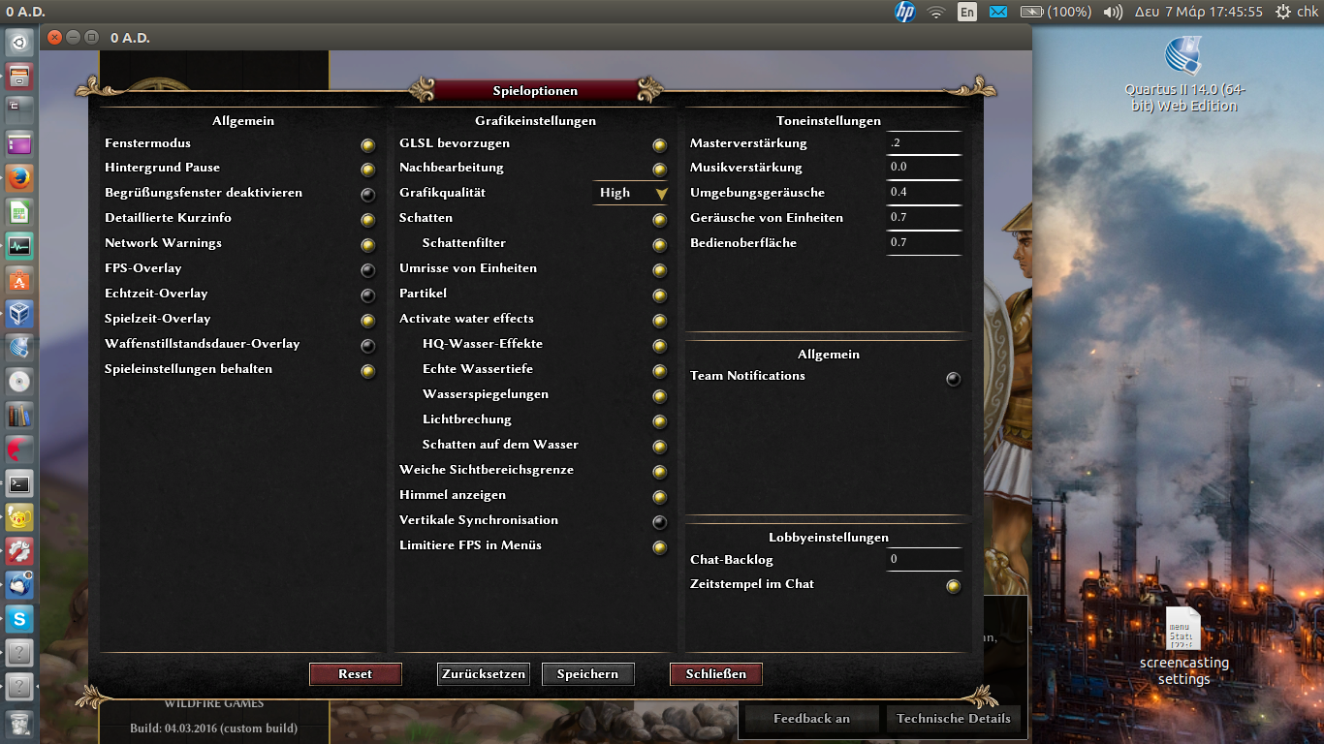Image resolution: width=1324 pixels, height=744 pixels.
Task: Toggle Wasserspiegelungen
Action: 660,396
